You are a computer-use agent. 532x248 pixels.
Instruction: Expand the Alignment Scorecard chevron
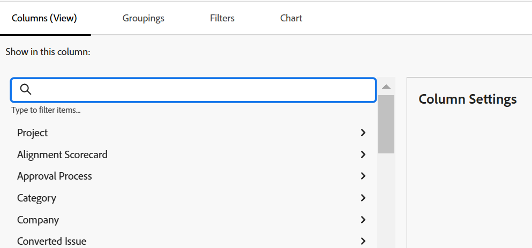(363, 154)
